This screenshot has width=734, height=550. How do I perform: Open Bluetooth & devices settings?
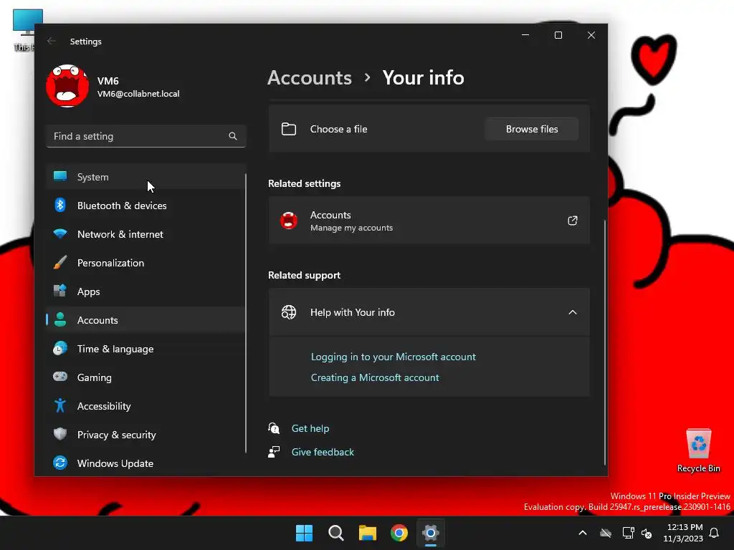146,206
